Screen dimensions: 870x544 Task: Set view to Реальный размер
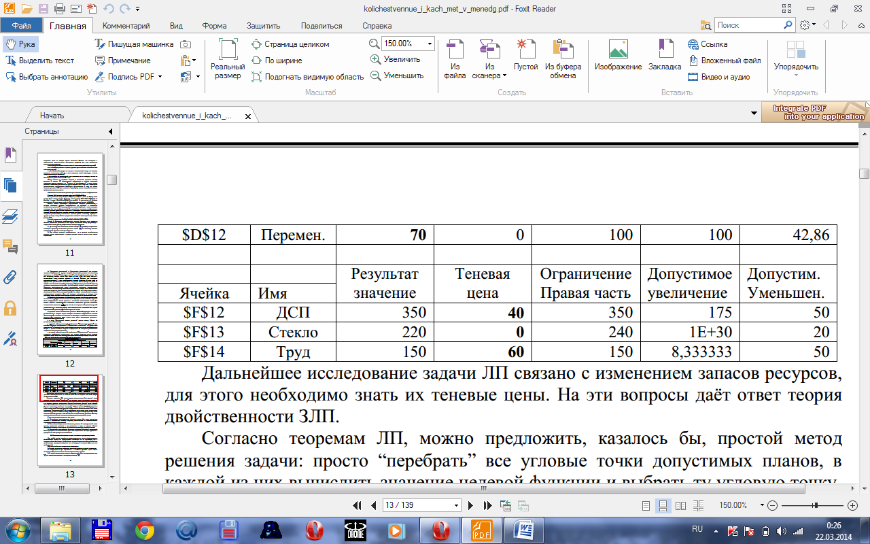[x=228, y=58]
